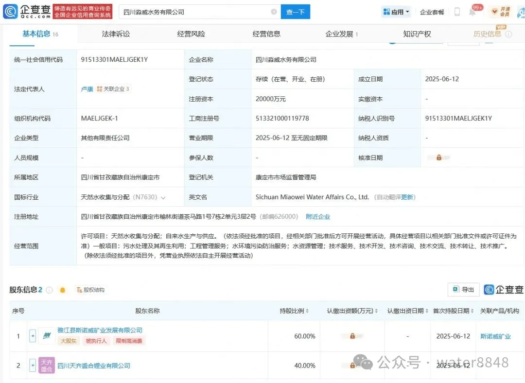The height and width of the screenshot is (383, 525).
Task: Select the 40.00% shareholding value
Action: (x=305, y=365)
